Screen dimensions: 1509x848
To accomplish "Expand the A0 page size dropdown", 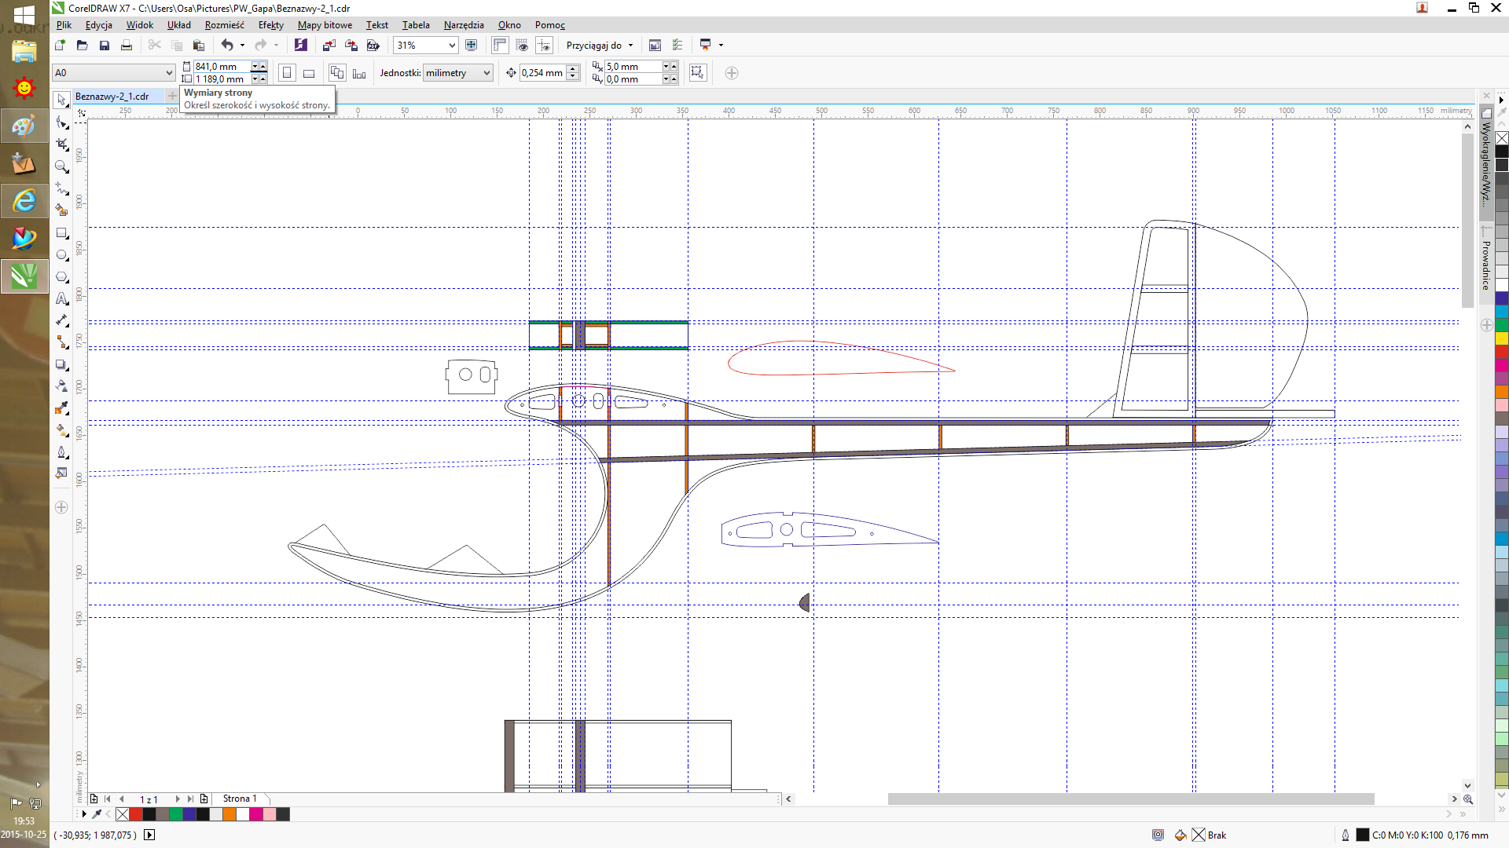I will pyautogui.click(x=168, y=73).
